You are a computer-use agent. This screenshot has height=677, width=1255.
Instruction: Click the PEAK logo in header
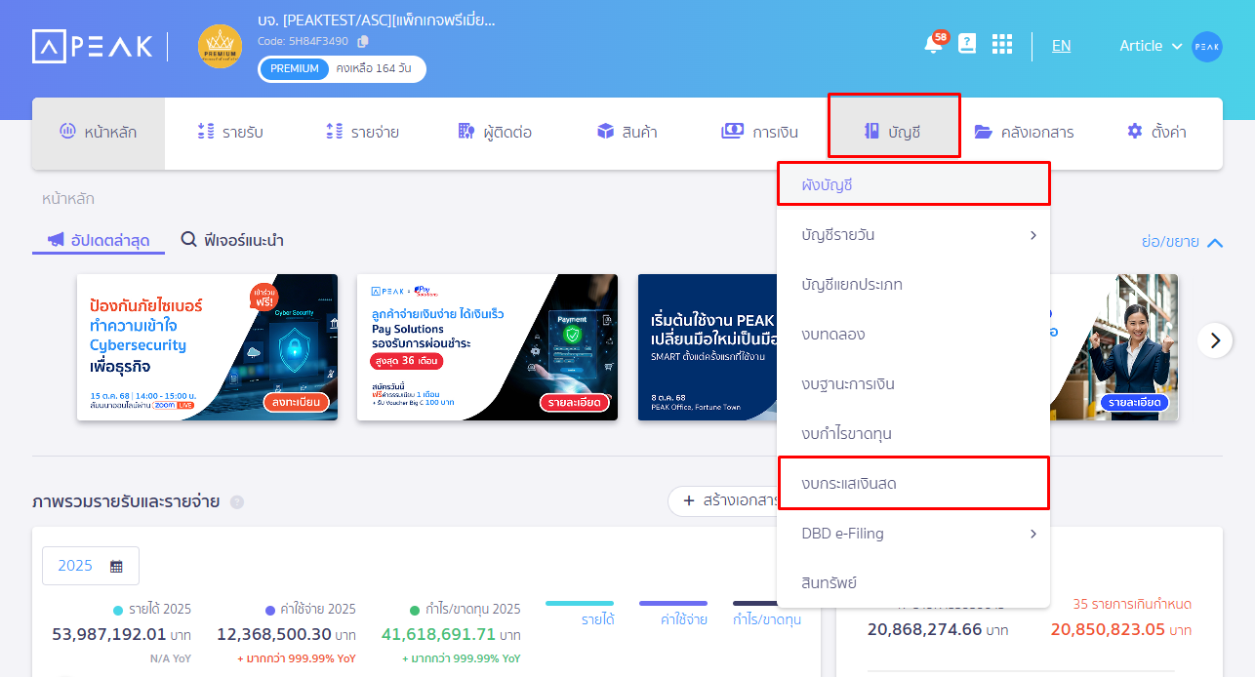pos(93,46)
